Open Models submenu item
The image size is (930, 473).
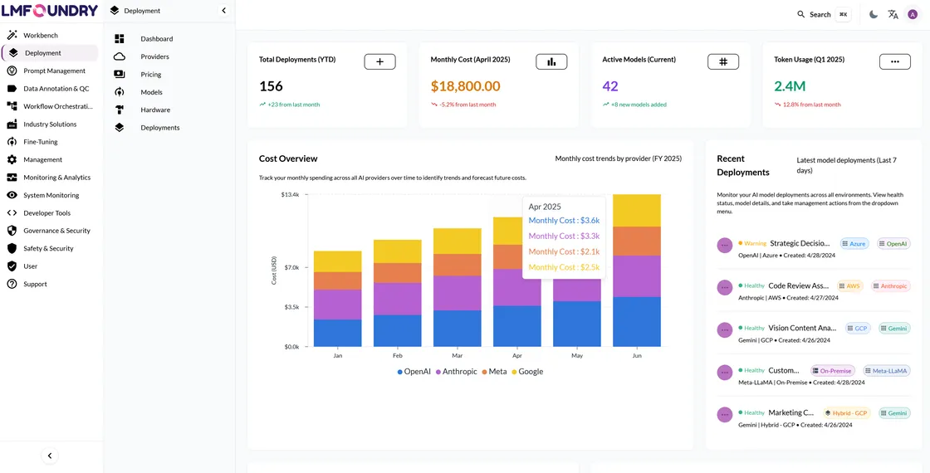(151, 92)
